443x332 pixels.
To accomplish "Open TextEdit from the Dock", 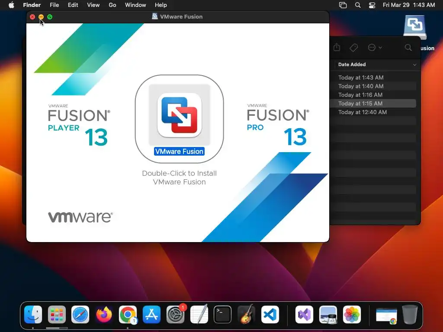I will (x=199, y=314).
